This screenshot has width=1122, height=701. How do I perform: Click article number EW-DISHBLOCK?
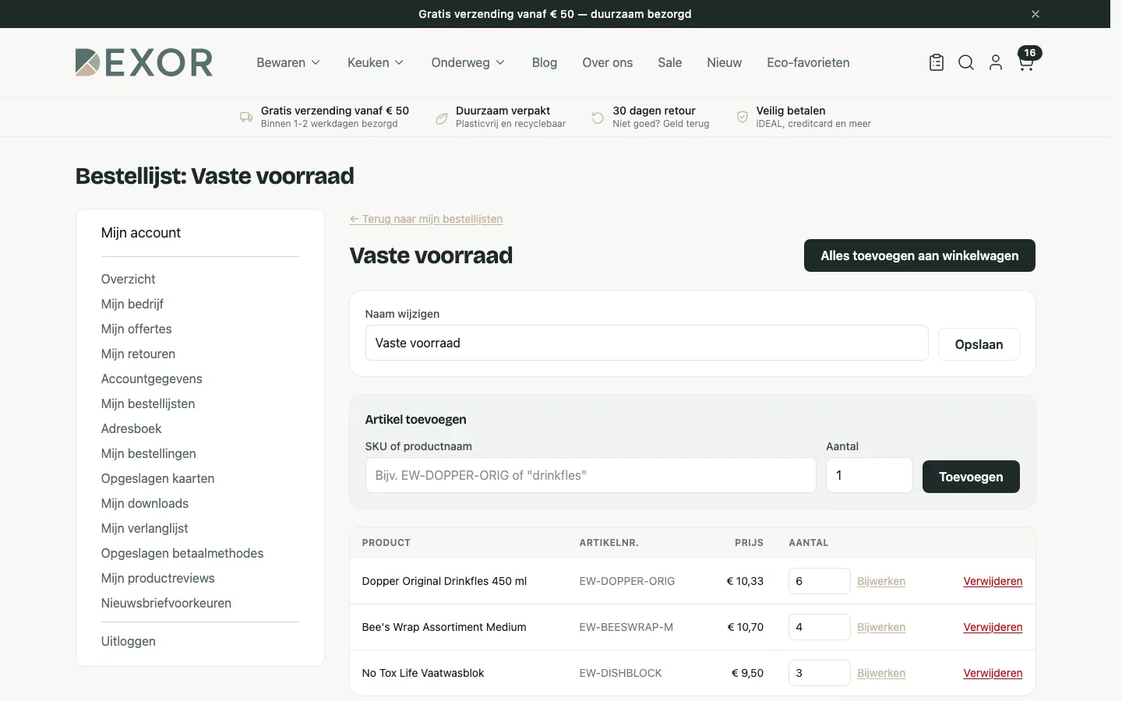pos(621,673)
